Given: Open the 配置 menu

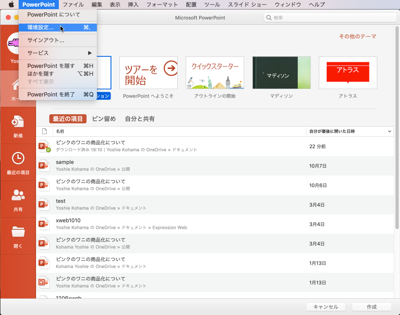Looking at the screenshot, I should coord(191,4).
